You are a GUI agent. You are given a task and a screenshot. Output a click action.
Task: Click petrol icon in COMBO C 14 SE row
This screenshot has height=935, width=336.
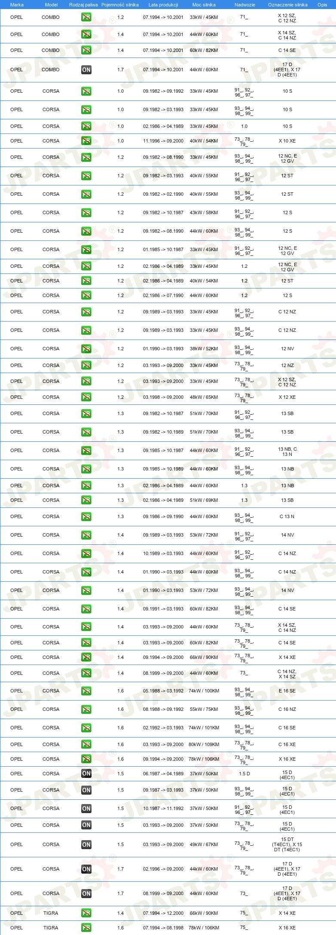click(x=86, y=51)
